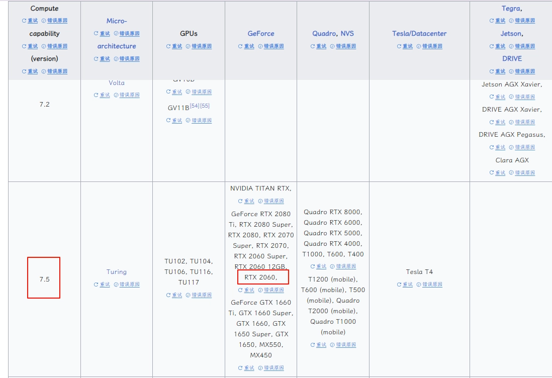View error reason under T1000, T600, T400
Image resolution: width=552 pixels, height=378 pixels.
click(343, 266)
